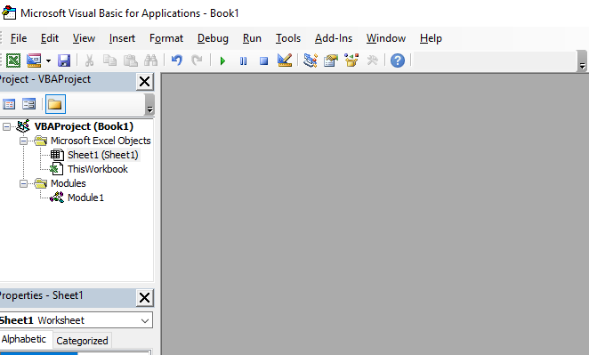Select the Microsoft Excel Objects folder
Image resolution: width=589 pixels, height=355 pixels.
tap(101, 141)
